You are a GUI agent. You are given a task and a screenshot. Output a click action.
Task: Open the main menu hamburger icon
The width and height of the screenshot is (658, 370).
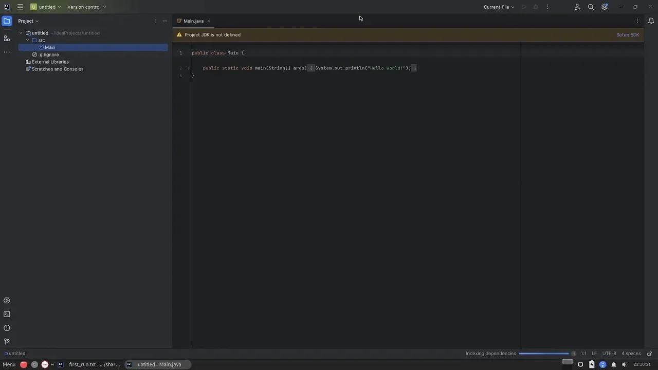coord(20,7)
